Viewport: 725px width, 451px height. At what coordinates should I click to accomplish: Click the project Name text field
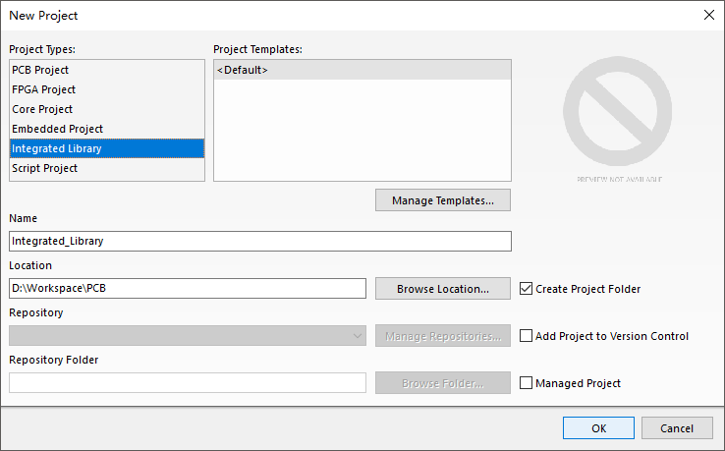click(x=260, y=241)
